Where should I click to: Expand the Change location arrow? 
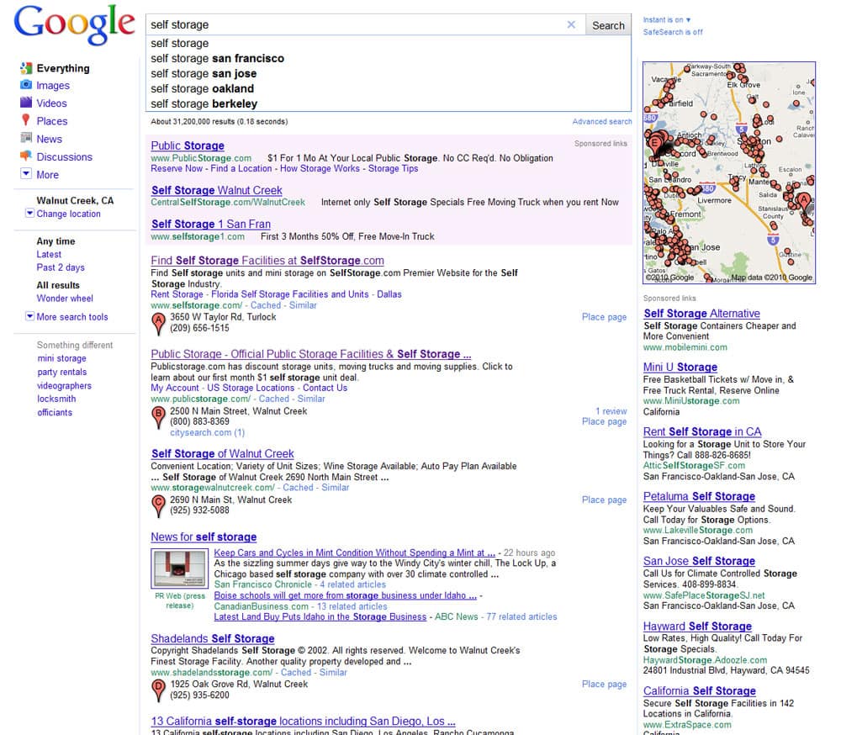point(30,213)
